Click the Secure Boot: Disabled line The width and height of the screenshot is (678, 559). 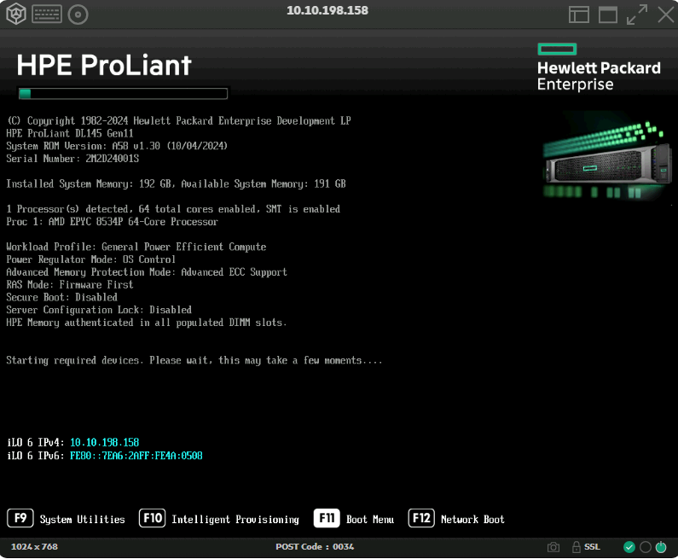62,298
